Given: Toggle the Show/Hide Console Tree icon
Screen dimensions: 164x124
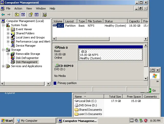Looking at the screenshot, I should pyautogui.click(x=23, y=15).
